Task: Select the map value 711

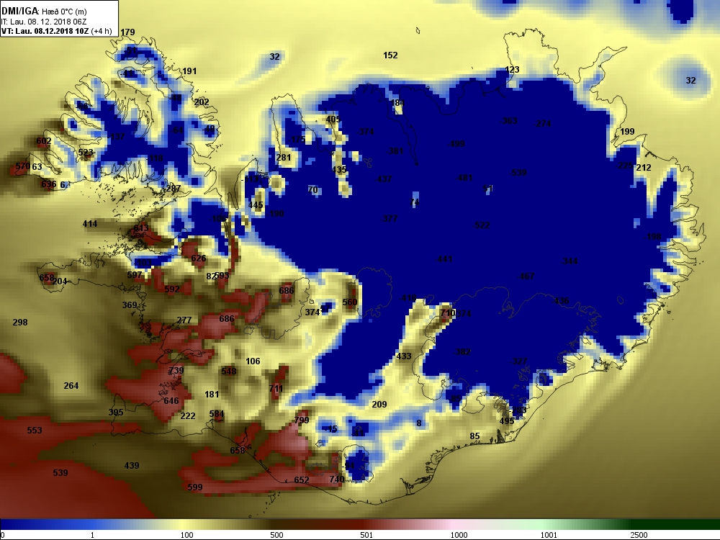Action: [x=276, y=389]
